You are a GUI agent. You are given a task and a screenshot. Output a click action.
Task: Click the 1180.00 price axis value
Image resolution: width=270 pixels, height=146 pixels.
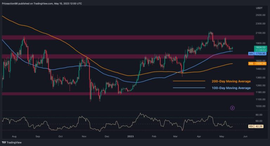261,92
